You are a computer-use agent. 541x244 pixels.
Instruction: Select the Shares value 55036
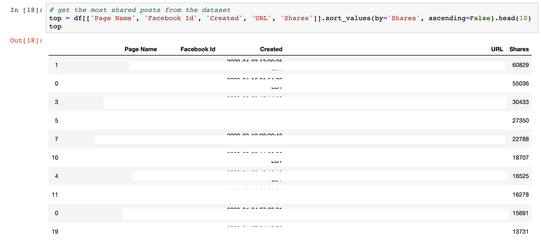tap(520, 84)
